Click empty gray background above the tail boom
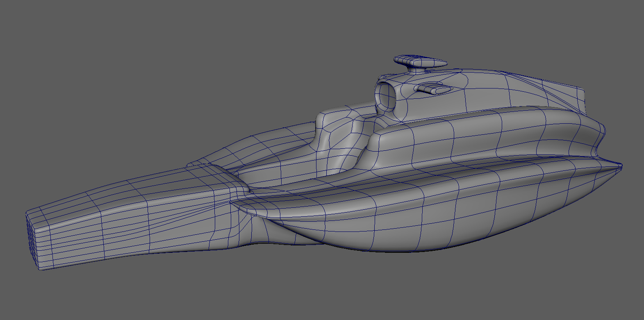The height and width of the screenshot is (320, 644). click(123, 102)
